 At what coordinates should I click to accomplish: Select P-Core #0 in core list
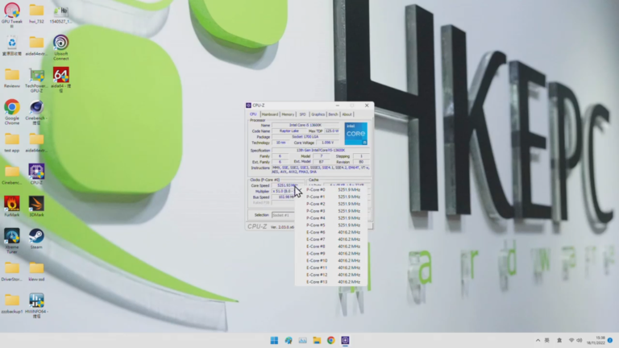[331, 190]
